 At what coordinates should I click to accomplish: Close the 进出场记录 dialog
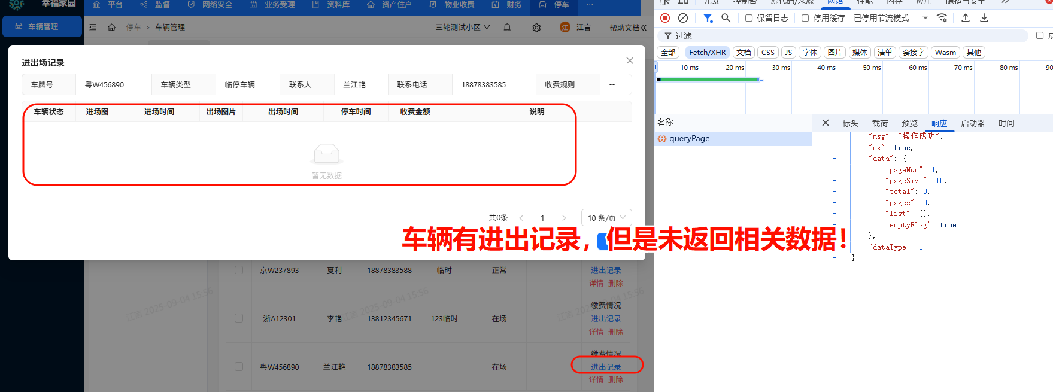[630, 60]
